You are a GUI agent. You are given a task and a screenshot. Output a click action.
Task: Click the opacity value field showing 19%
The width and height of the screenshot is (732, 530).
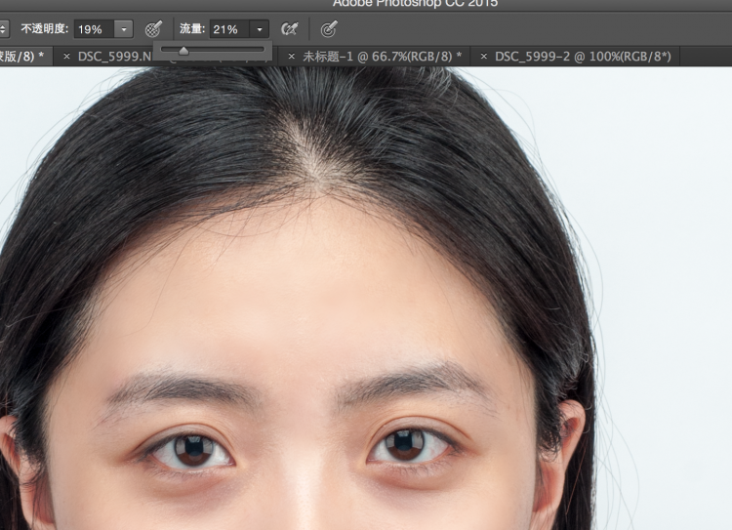(x=95, y=29)
